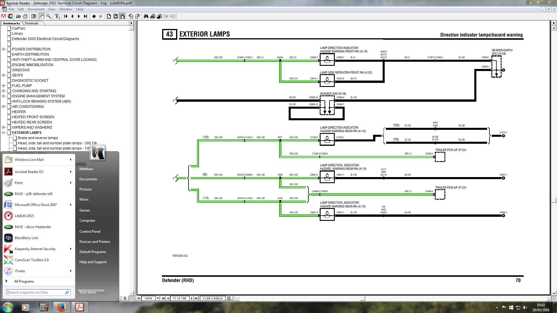557x313 pixels.
Task: Open the DIAGNOSTIC SOCKET bookmark
Action: point(30,81)
